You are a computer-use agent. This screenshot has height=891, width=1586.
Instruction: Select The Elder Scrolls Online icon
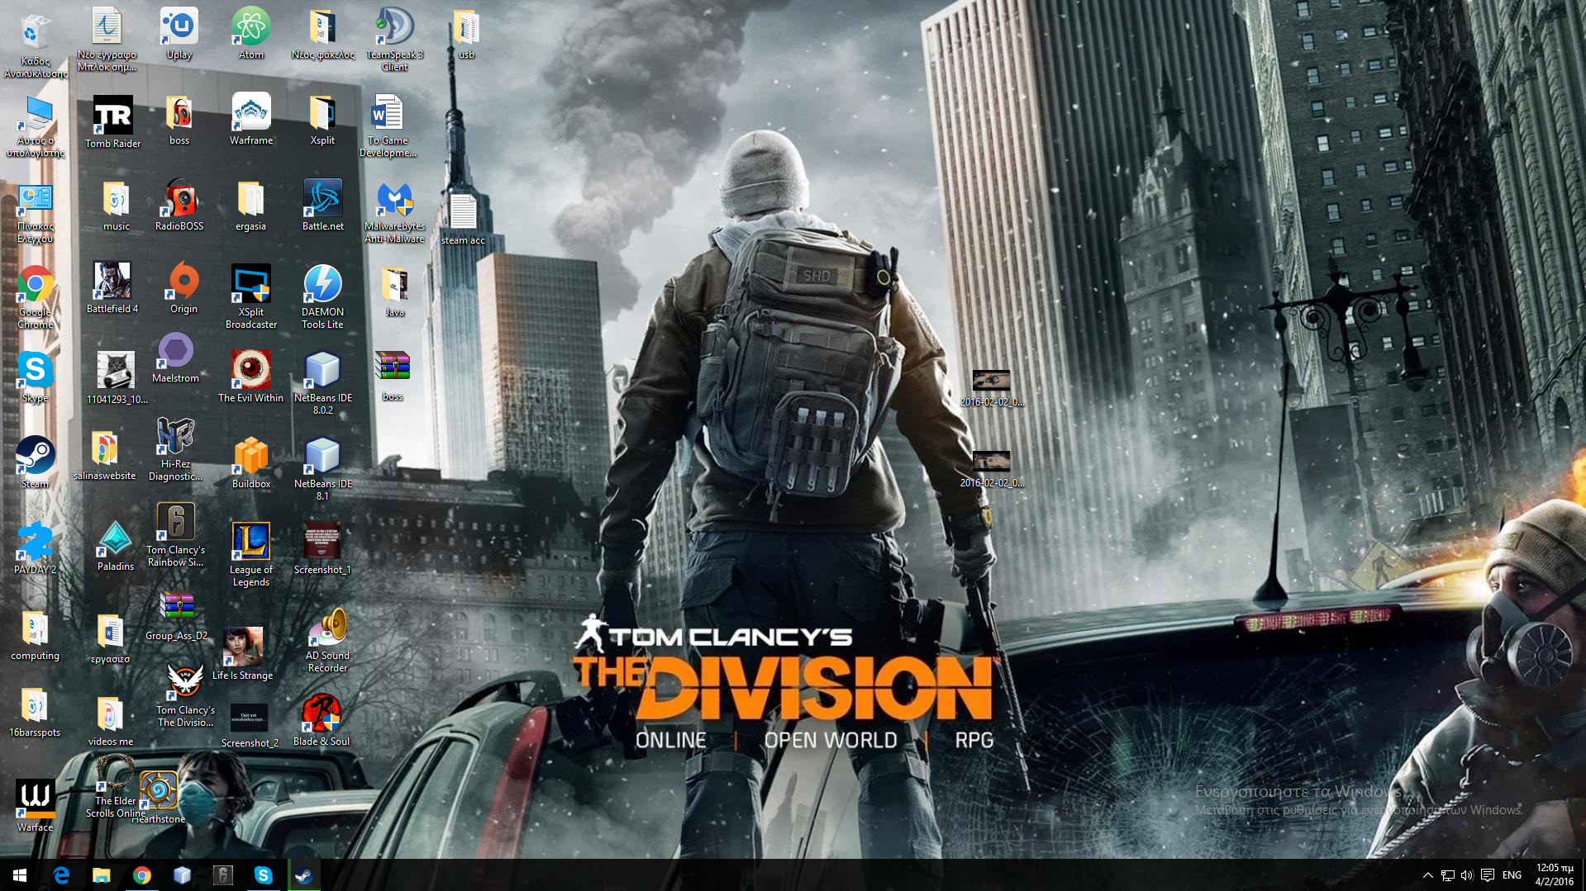[116, 786]
